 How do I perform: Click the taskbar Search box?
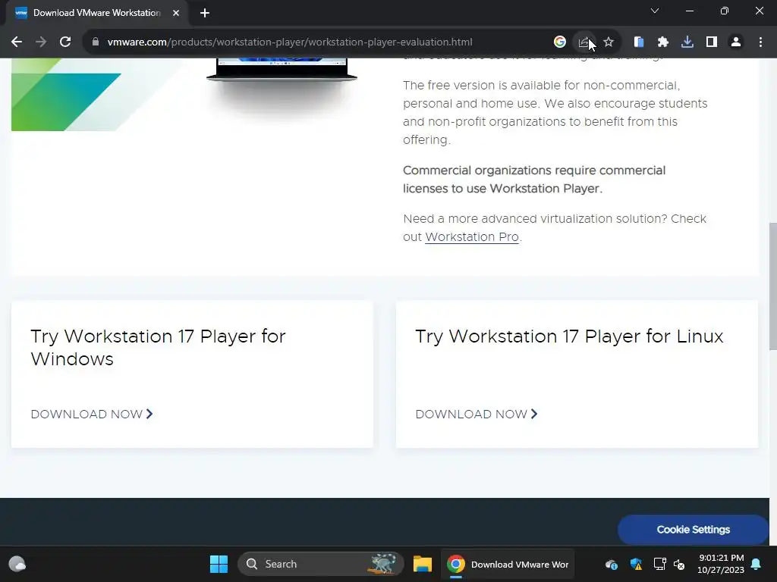321,564
